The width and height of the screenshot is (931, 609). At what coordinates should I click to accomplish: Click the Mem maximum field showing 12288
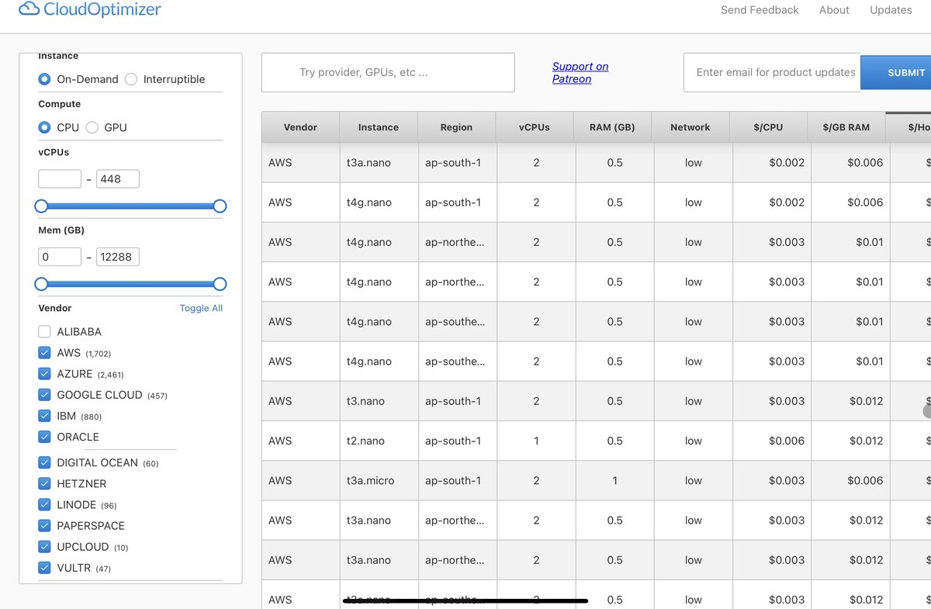(118, 257)
